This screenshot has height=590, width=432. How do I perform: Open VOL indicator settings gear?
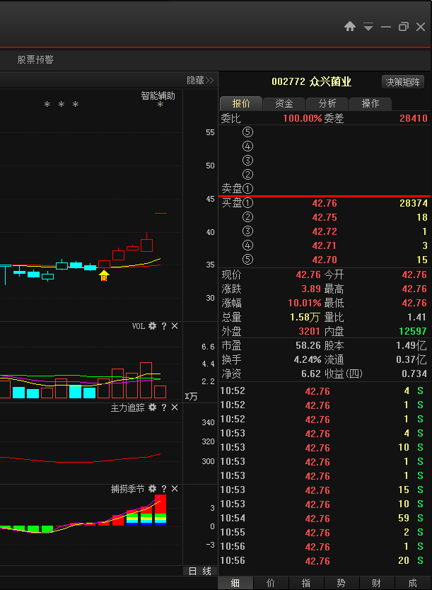pos(152,326)
